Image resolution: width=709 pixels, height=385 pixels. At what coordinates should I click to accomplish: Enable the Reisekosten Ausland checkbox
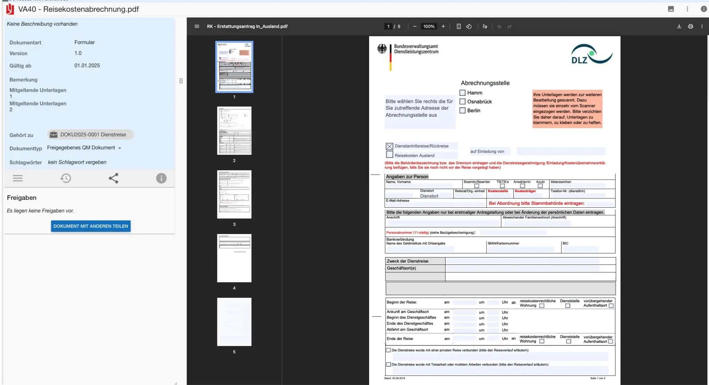(389, 155)
